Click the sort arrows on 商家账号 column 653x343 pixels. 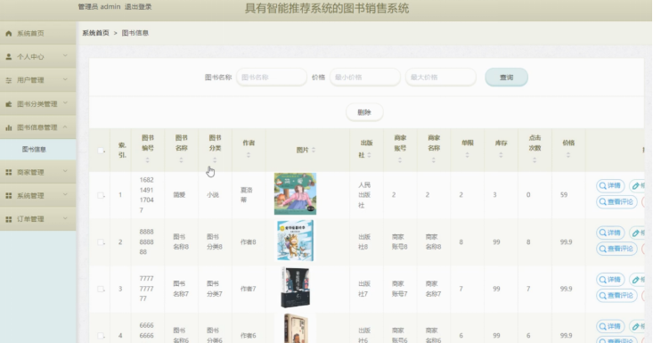pyautogui.click(x=400, y=160)
